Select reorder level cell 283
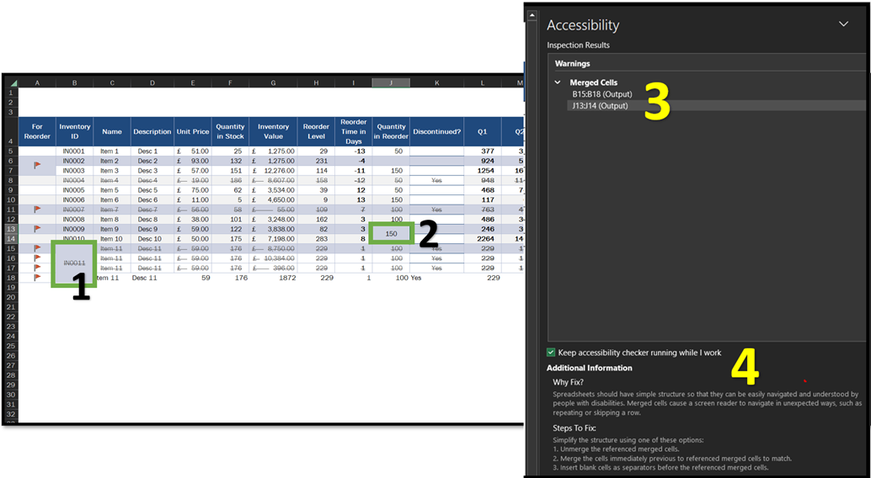The height and width of the screenshot is (478, 871). pyautogui.click(x=316, y=239)
